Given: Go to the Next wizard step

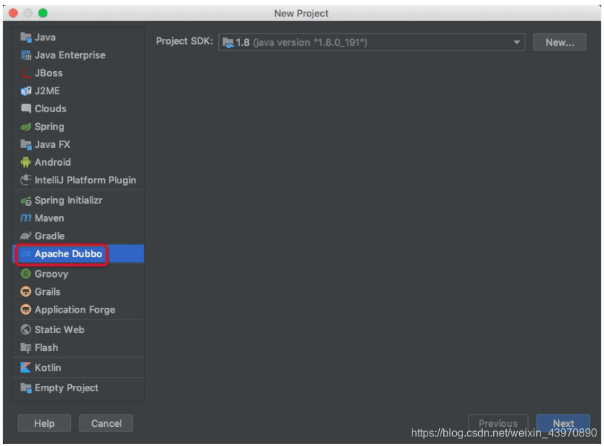Looking at the screenshot, I should pyautogui.click(x=563, y=423).
